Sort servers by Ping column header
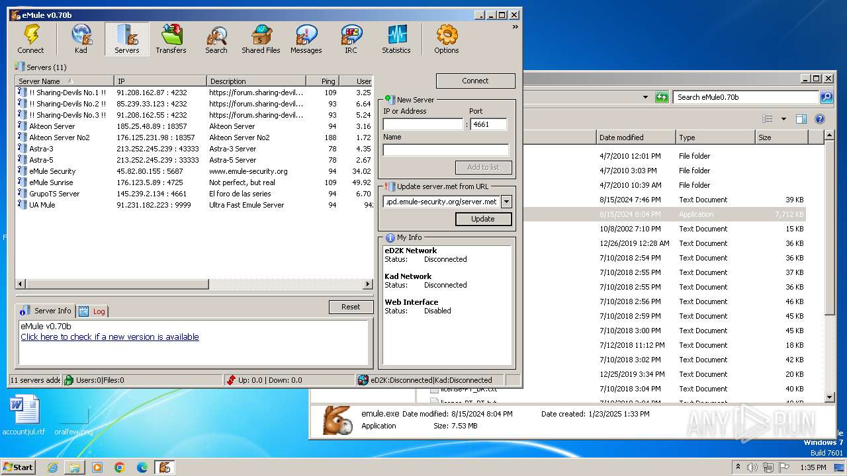The height and width of the screenshot is (476, 847). 322,81
